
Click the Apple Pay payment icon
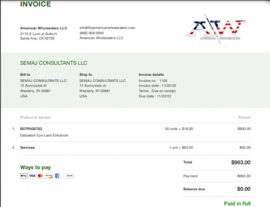24,176
